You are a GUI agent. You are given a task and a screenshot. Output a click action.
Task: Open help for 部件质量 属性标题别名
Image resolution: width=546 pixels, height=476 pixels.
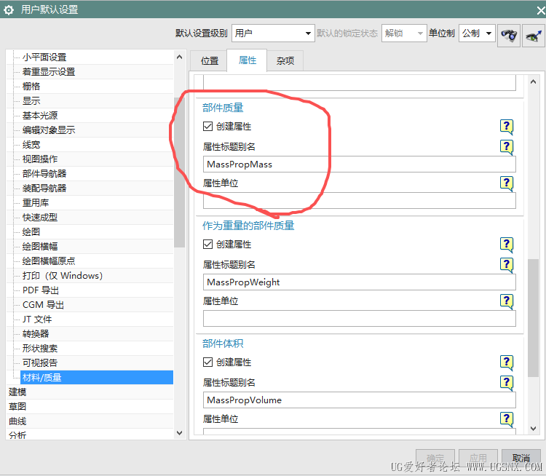pyautogui.click(x=507, y=146)
